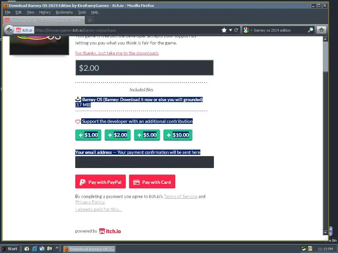Click the Firefox icon in the title bar
The height and width of the screenshot is (253, 338).
[6, 6]
